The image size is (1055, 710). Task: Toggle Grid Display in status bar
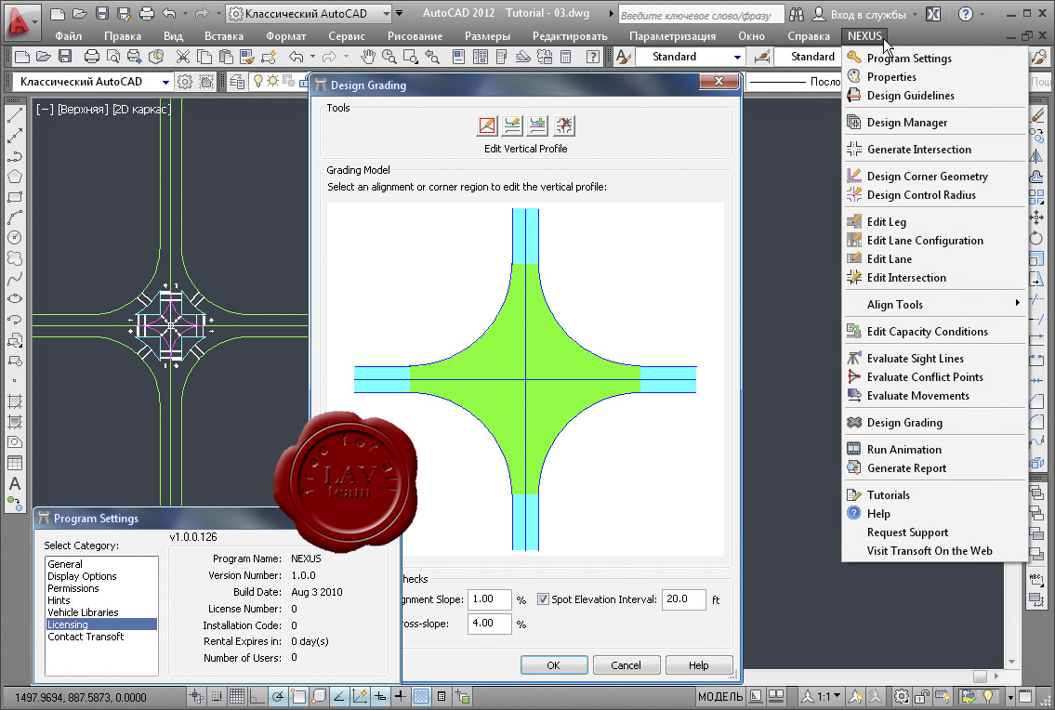tap(237, 697)
